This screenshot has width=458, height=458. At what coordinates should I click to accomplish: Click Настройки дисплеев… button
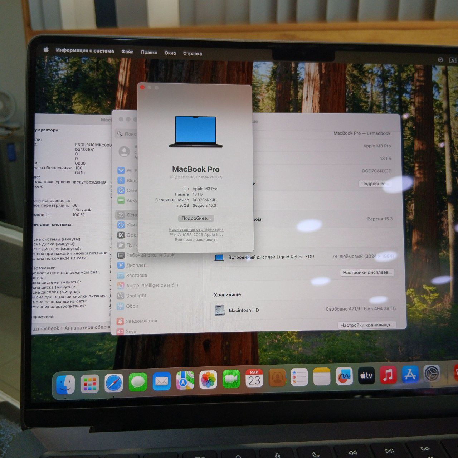click(367, 272)
